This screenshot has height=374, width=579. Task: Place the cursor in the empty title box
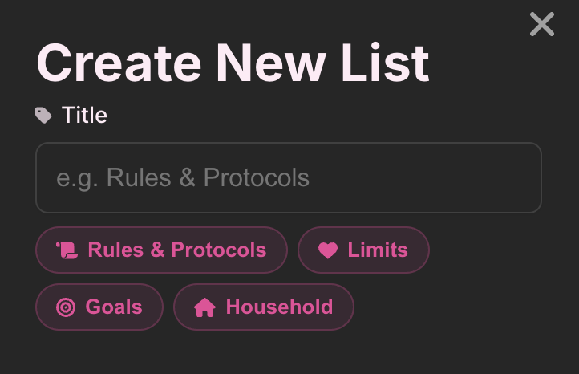[x=417, y=177]
